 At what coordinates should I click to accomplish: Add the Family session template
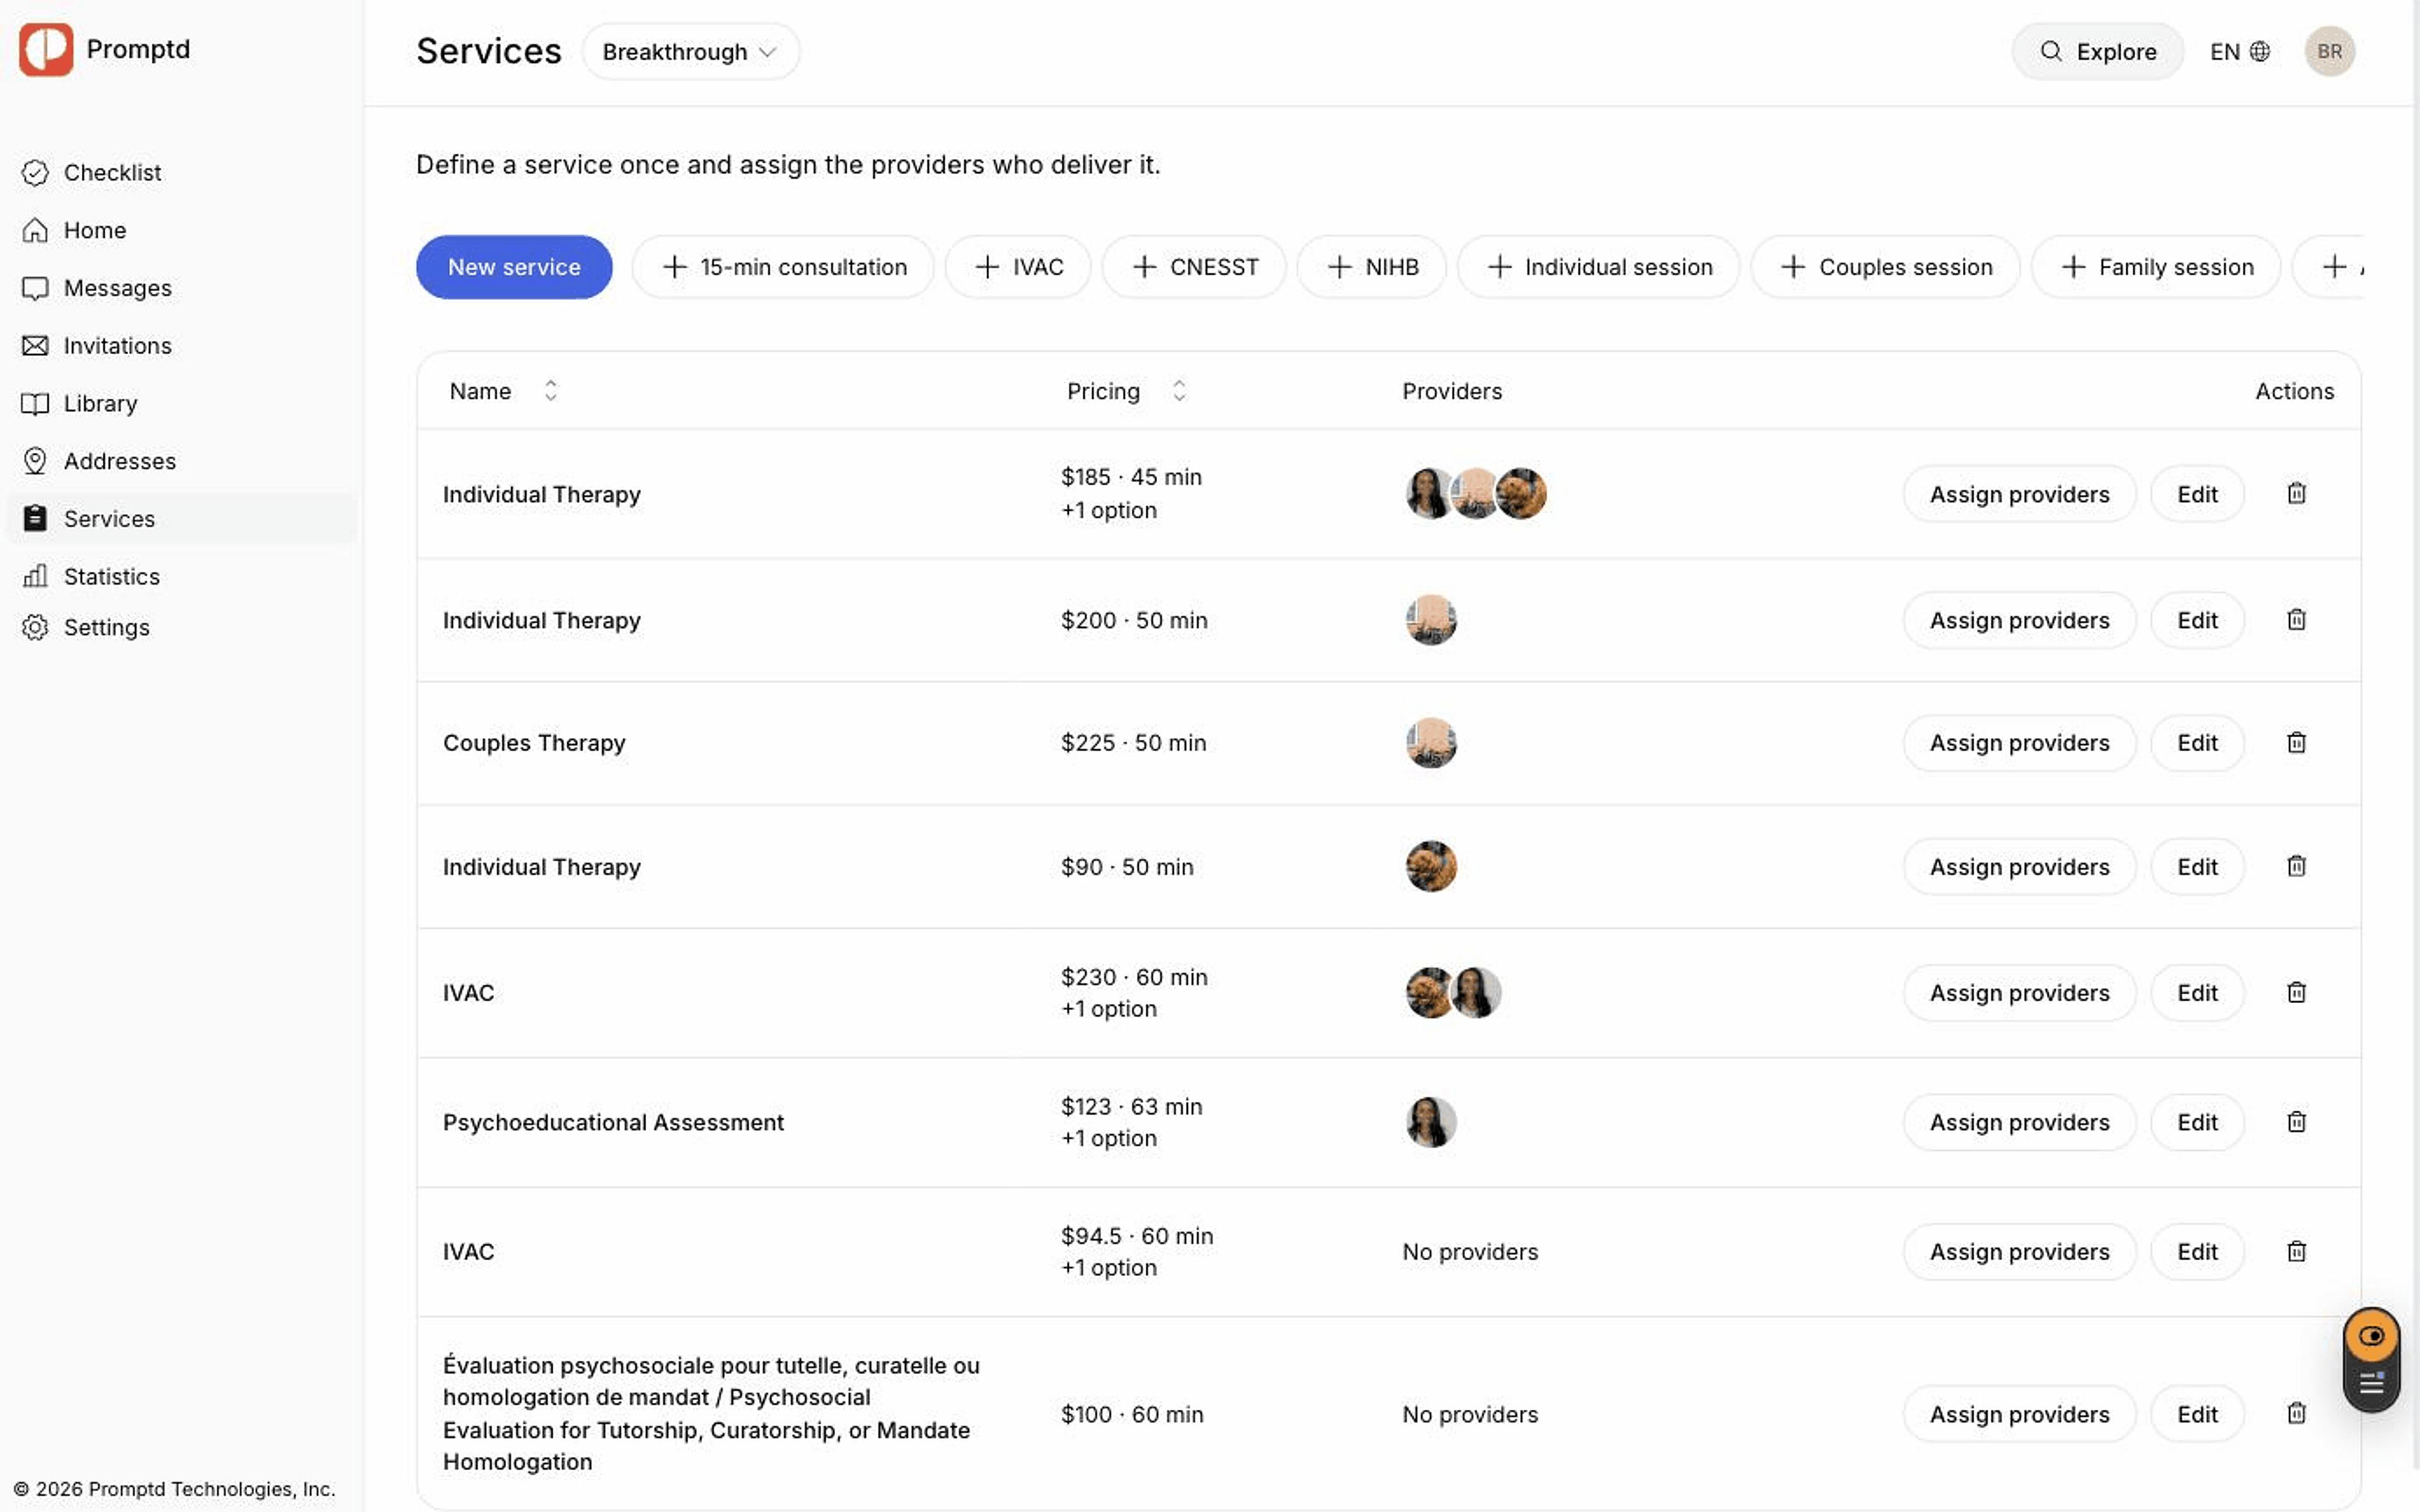tap(2156, 267)
